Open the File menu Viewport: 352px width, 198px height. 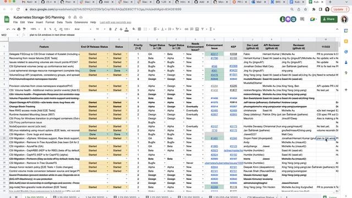[x=15, y=23]
